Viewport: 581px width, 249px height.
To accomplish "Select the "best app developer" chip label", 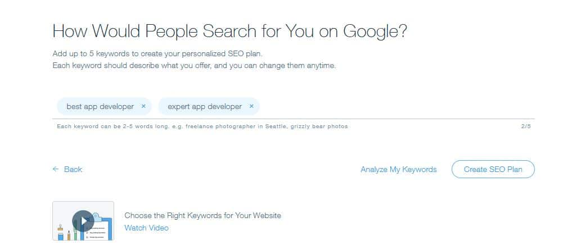I will coord(100,106).
